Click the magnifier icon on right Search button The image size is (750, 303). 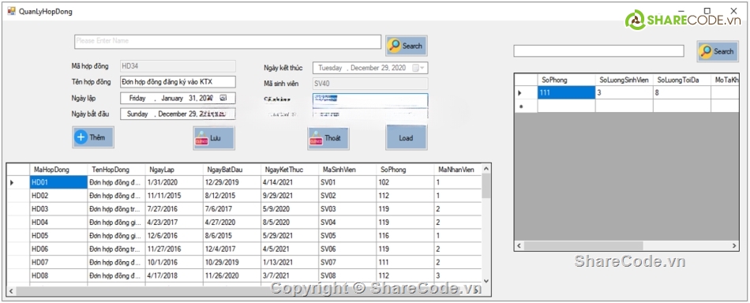coord(706,50)
